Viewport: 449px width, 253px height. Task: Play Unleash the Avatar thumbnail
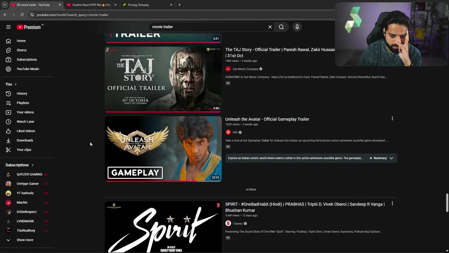[163, 149]
